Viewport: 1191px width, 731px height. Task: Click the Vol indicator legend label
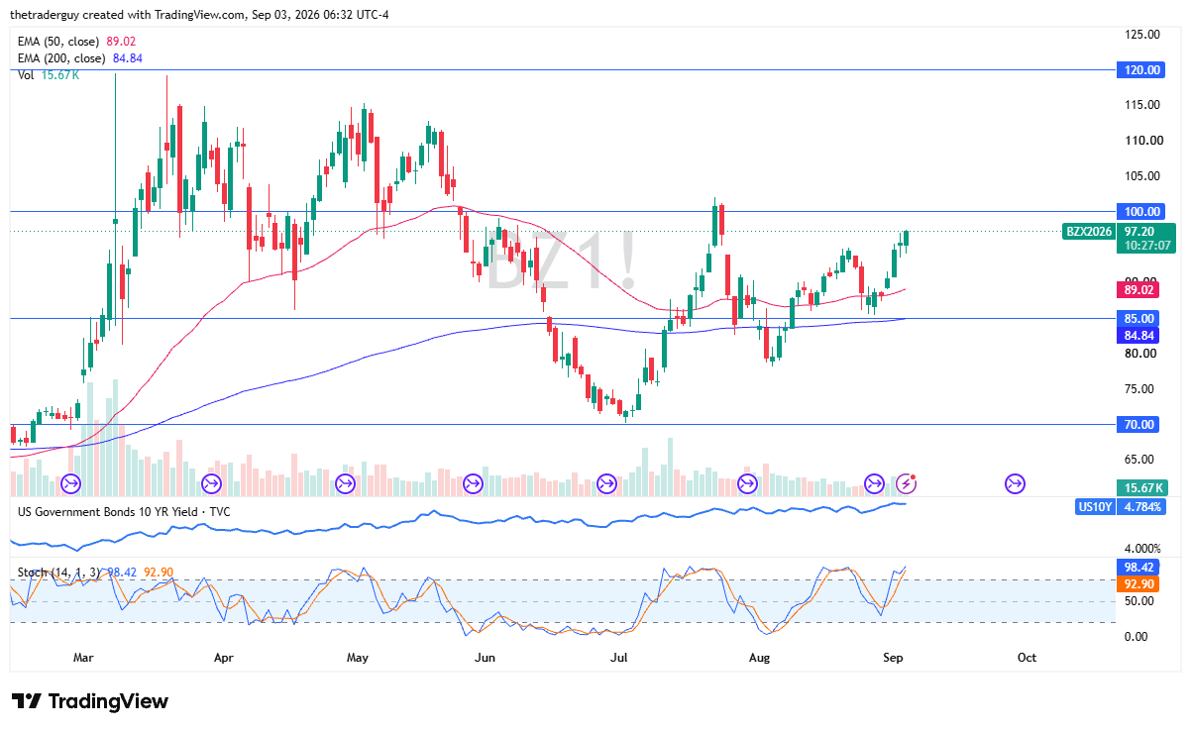24,76
